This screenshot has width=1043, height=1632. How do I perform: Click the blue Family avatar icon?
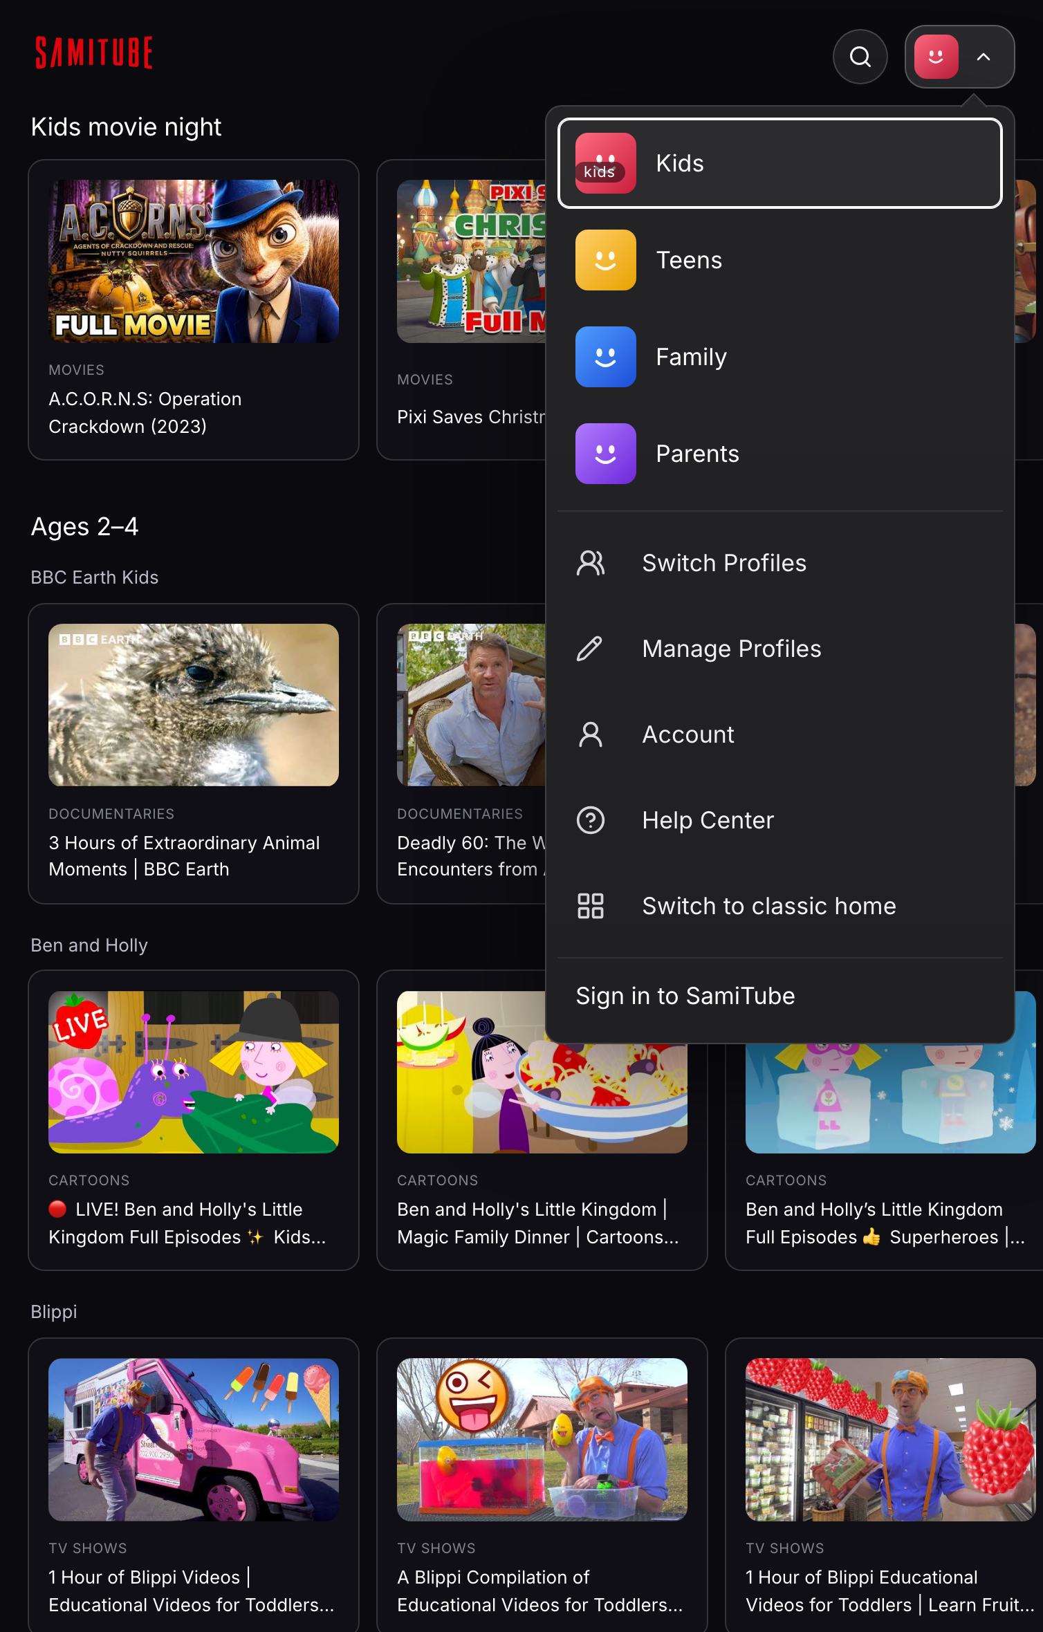tap(605, 357)
